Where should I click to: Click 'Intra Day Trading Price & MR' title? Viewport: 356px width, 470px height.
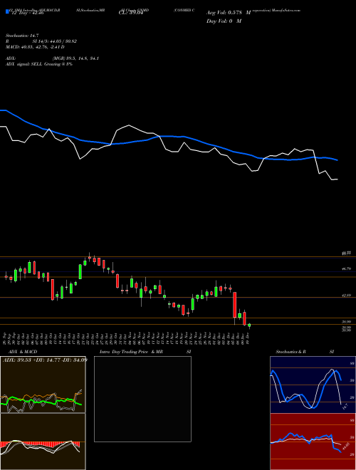tap(131, 352)
